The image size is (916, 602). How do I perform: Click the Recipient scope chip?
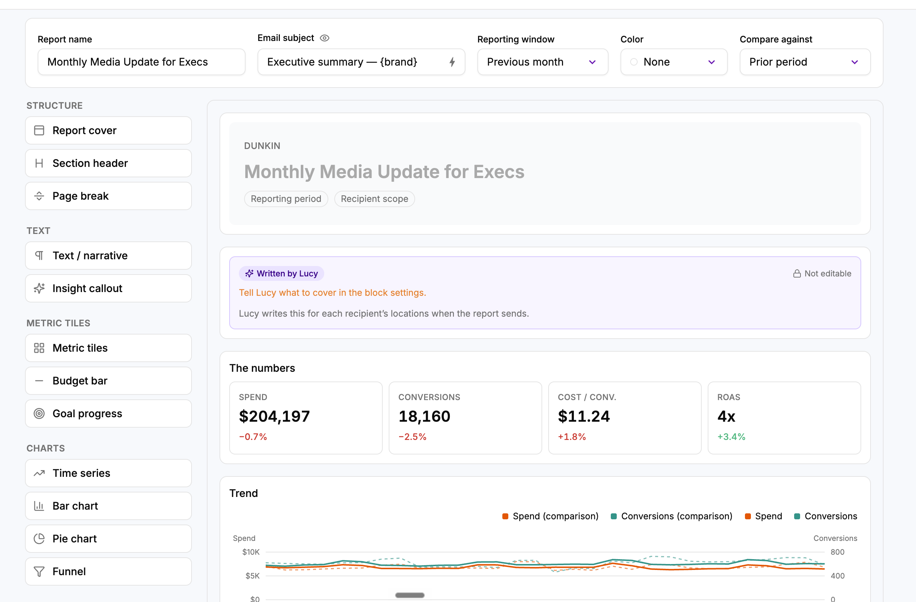click(375, 199)
